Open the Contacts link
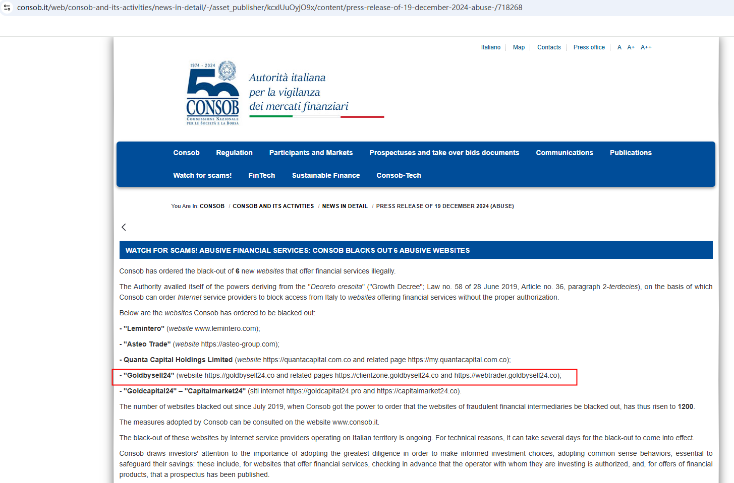The image size is (734, 483). [x=549, y=47]
